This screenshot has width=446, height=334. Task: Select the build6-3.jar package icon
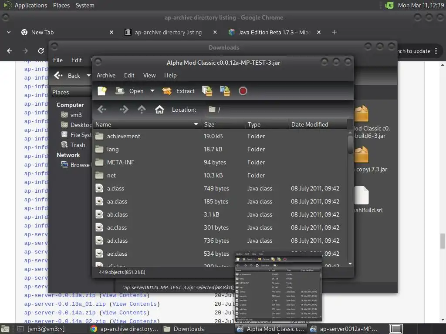[x=362, y=114]
